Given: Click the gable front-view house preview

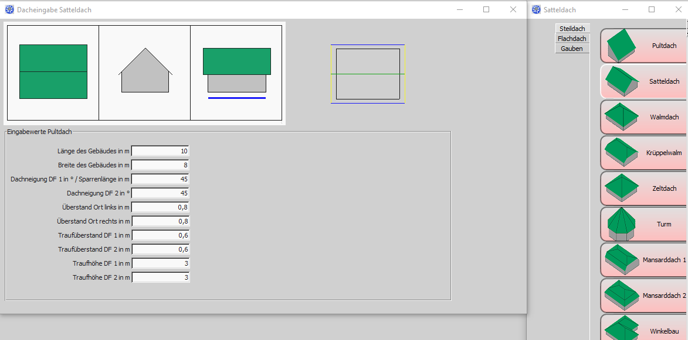Looking at the screenshot, I should click(x=145, y=72).
